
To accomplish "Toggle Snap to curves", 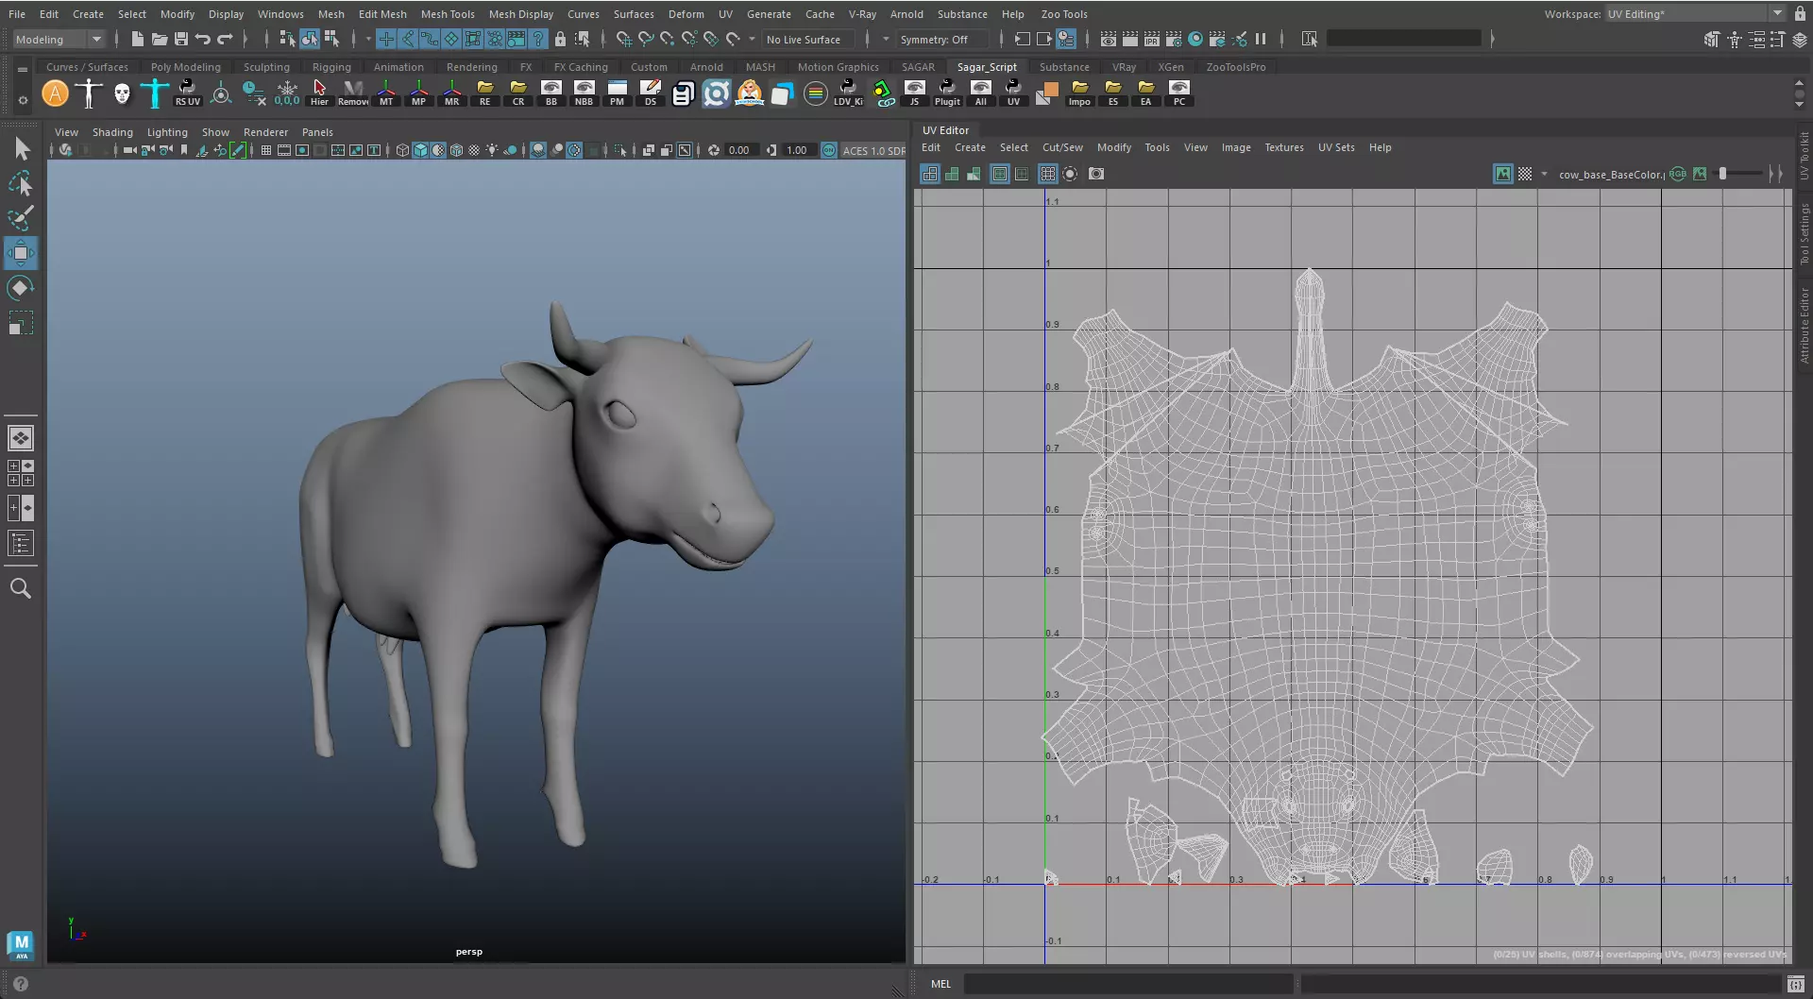I will pos(646,39).
